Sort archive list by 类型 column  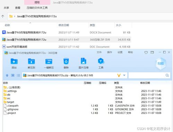pos(116,83)
